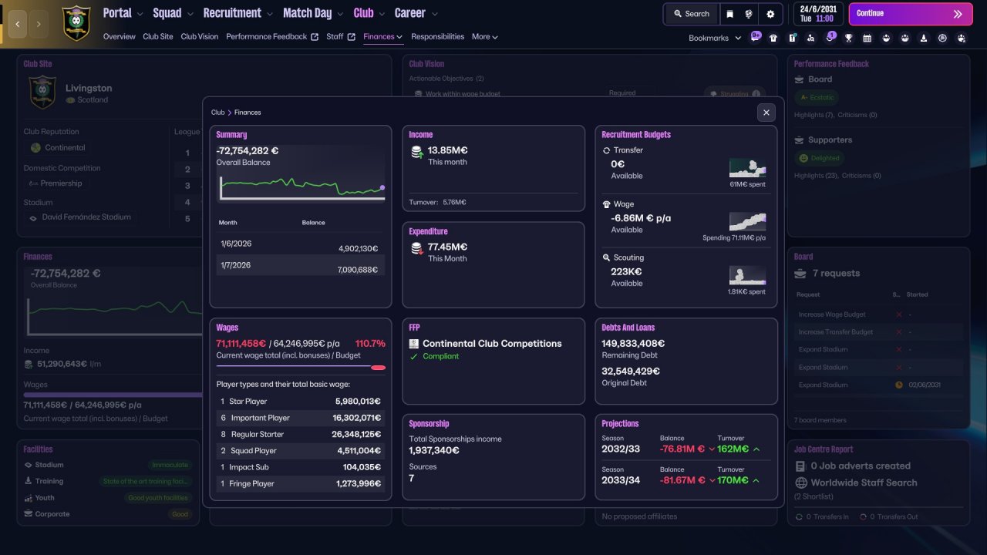Switch to the Overview tab
The image size is (987, 555).
119,37
